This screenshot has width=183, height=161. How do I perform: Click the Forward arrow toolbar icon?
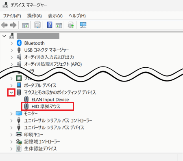[x=13, y=25]
